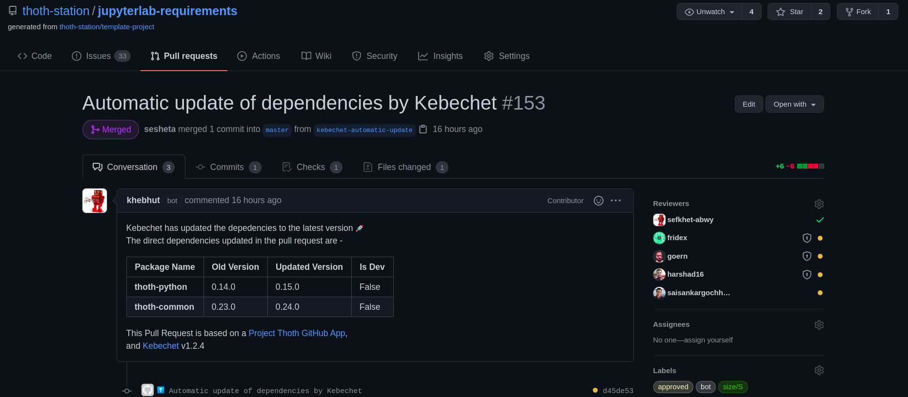
Task: Switch to the Issues tab
Action: pyautogui.click(x=101, y=56)
